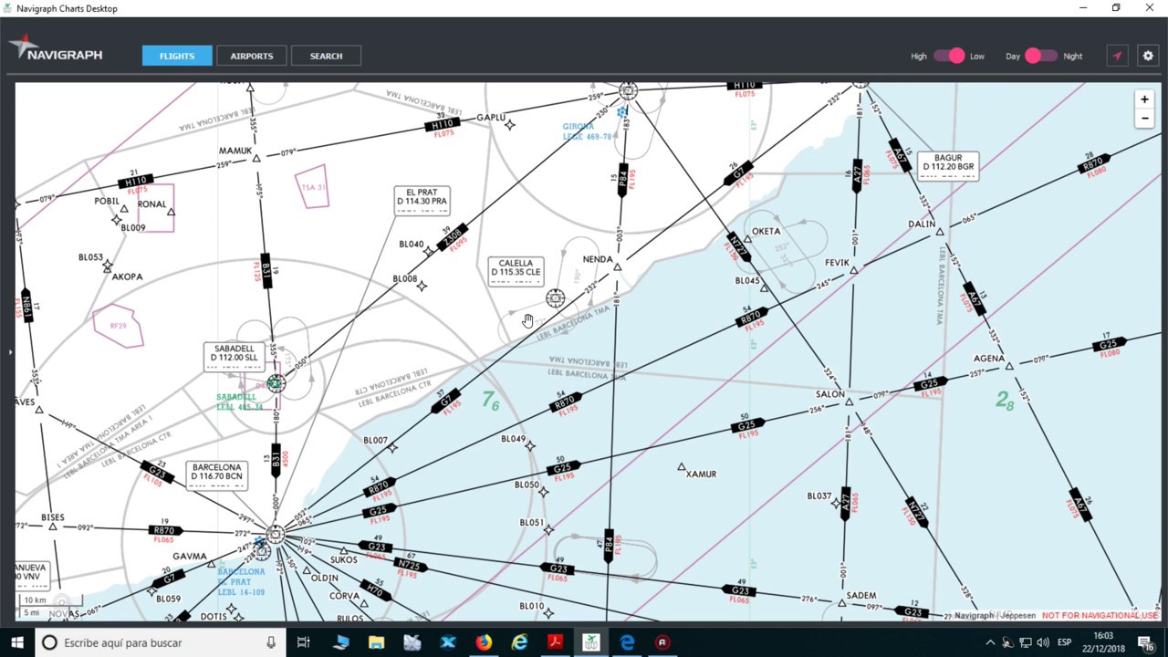This screenshot has height=657, width=1168.
Task: Open the FLIGHTS tab
Action: point(177,56)
